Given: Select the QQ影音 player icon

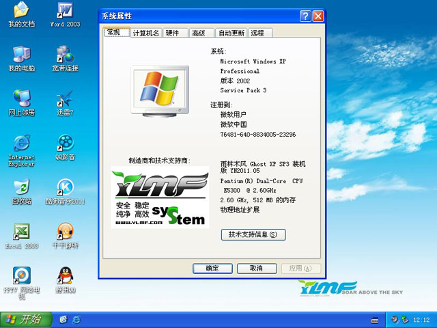Looking at the screenshot, I should pos(66,148).
